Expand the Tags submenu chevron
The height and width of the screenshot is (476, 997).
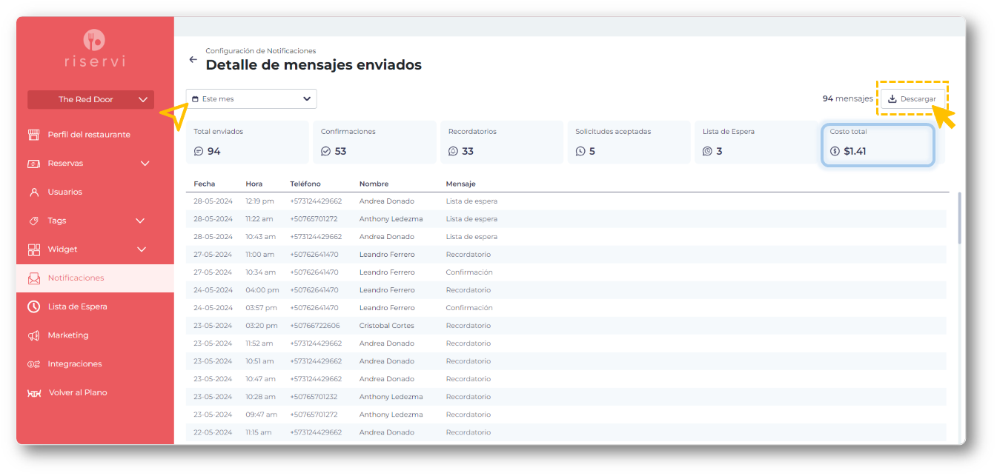[141, 221]
